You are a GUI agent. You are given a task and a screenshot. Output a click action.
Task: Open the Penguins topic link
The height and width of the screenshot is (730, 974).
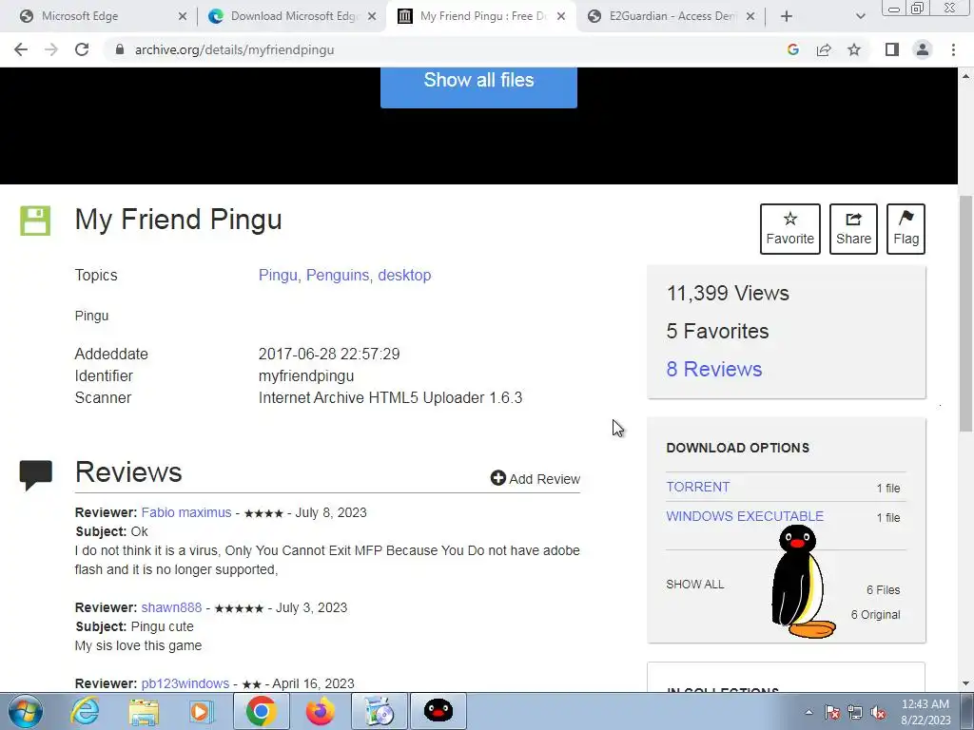338,275
